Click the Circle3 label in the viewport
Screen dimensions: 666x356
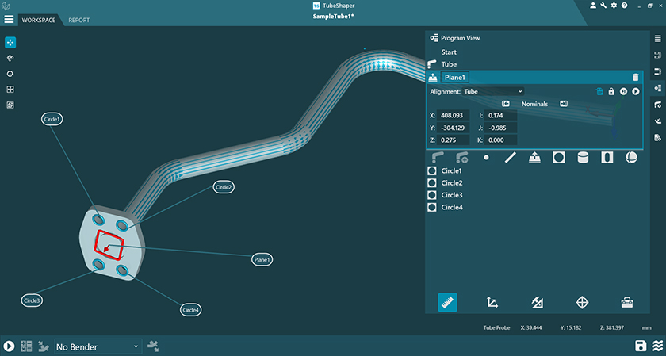point(33,300)
